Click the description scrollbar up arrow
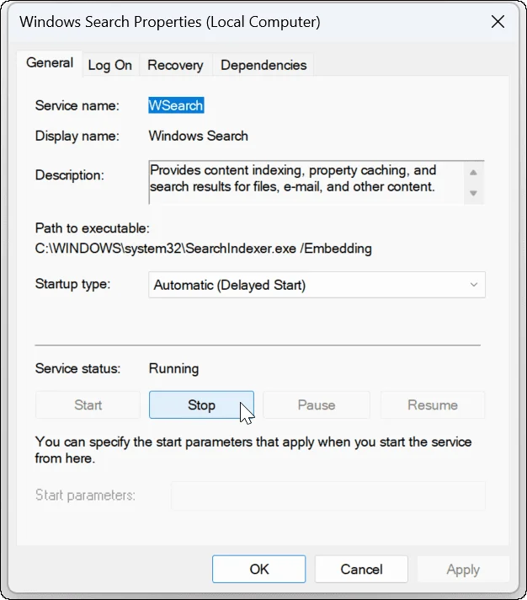Viewport: 527px width, 600px height. pyautogui.click(x=473, y=173)
